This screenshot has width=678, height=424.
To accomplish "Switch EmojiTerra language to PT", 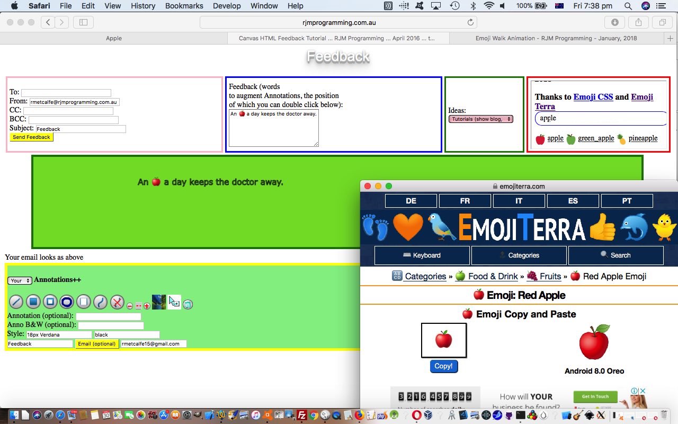I will pyautogui.click(x=627, y=201).
